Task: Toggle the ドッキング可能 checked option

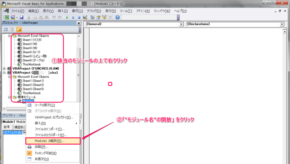Action: click(46, 153)
